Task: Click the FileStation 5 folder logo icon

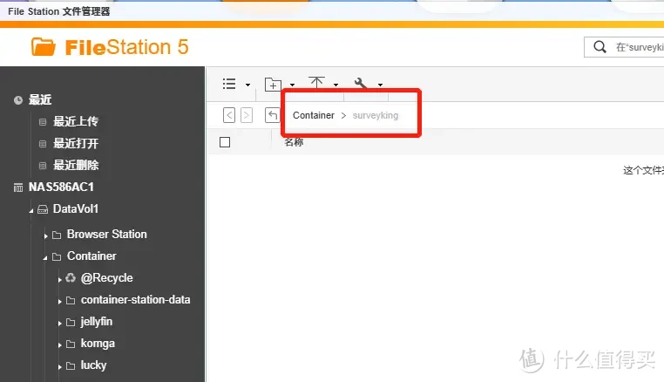Action: 44,46
